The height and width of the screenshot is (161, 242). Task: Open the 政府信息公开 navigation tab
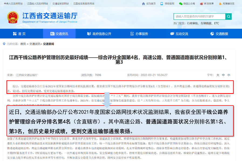tap(99, 34)
